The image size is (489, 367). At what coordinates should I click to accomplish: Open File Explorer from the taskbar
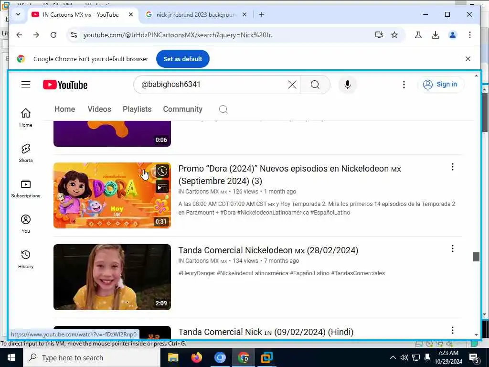[x=173, y=357]
